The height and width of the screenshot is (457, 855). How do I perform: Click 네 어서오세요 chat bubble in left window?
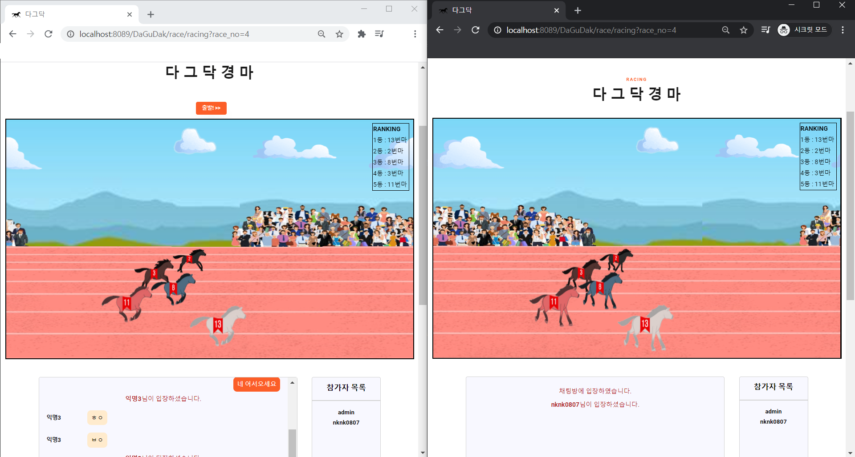pos(256,384)
